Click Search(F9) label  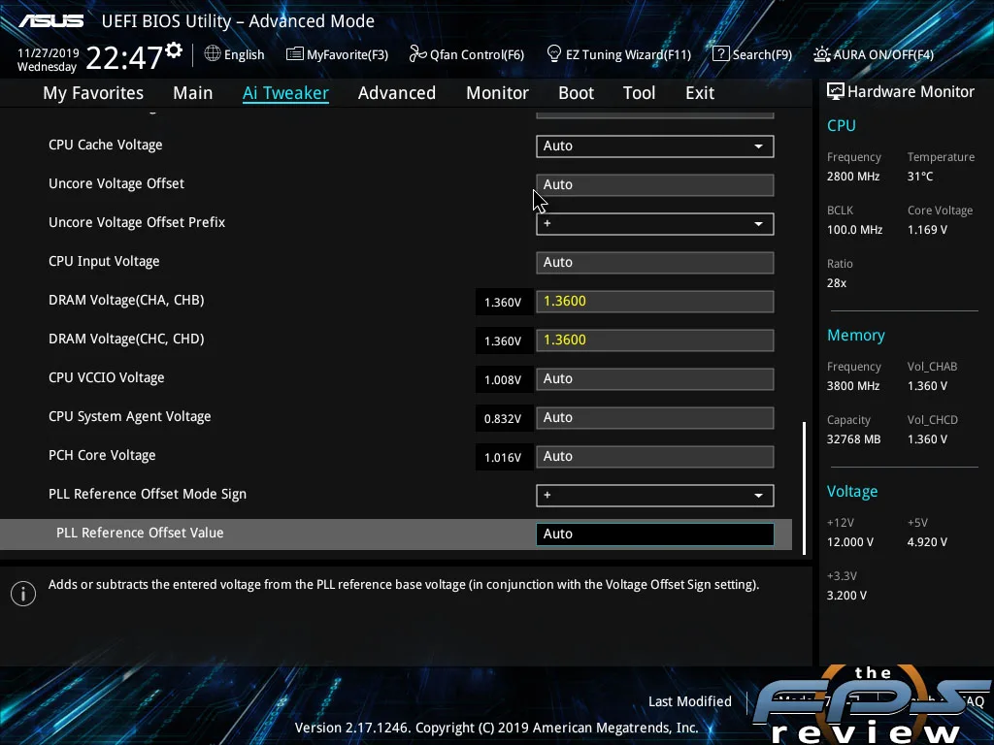[x=762, y=55]
